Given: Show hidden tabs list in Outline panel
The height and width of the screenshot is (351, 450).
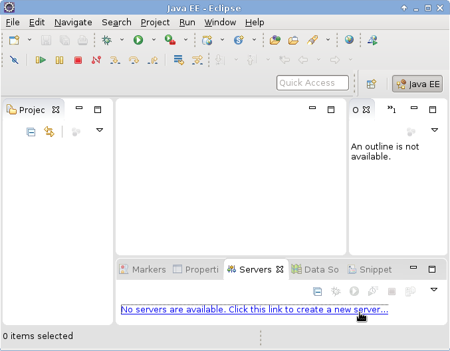Looking at the screenshot, I should (x=392, y=109).
